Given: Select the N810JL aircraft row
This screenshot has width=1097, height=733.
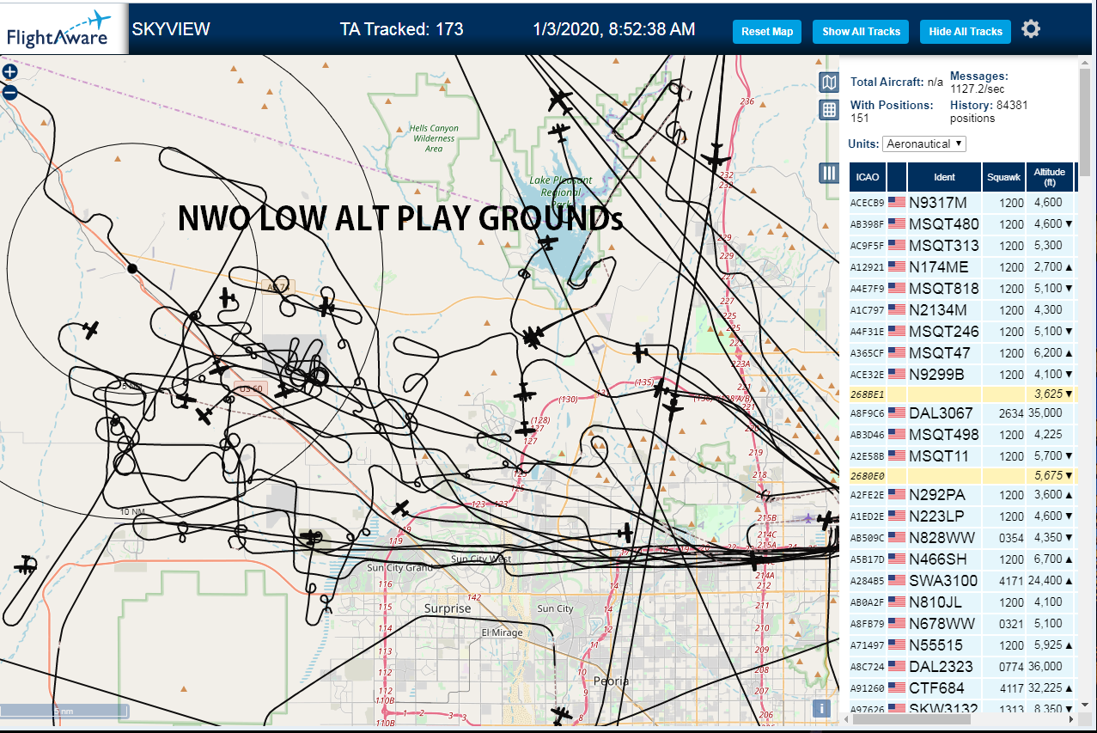Looking at the screenshot, I should (x=962, y=602).
